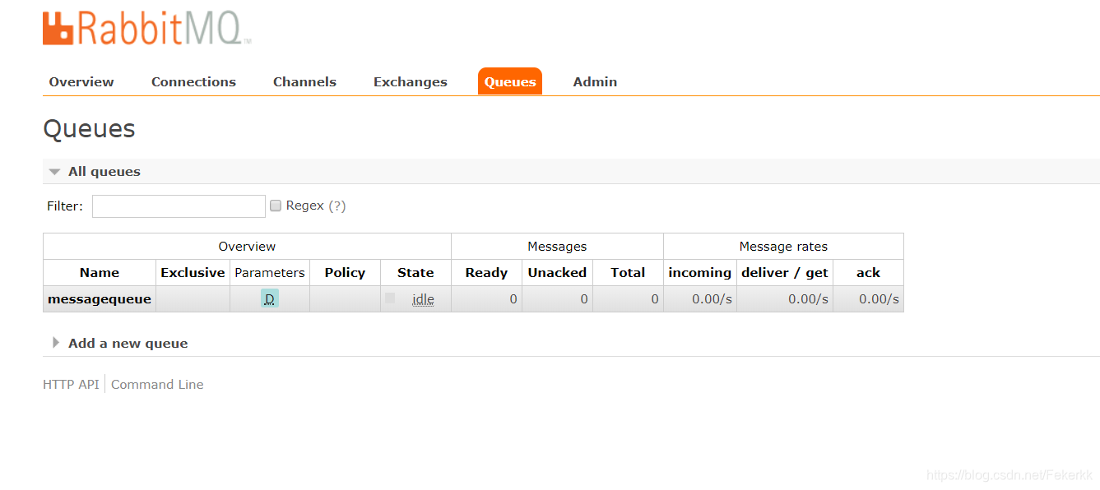Viewport: 1100px width, 490px height.
Task: Click the Message rates group header
Action: click(783, 247)
